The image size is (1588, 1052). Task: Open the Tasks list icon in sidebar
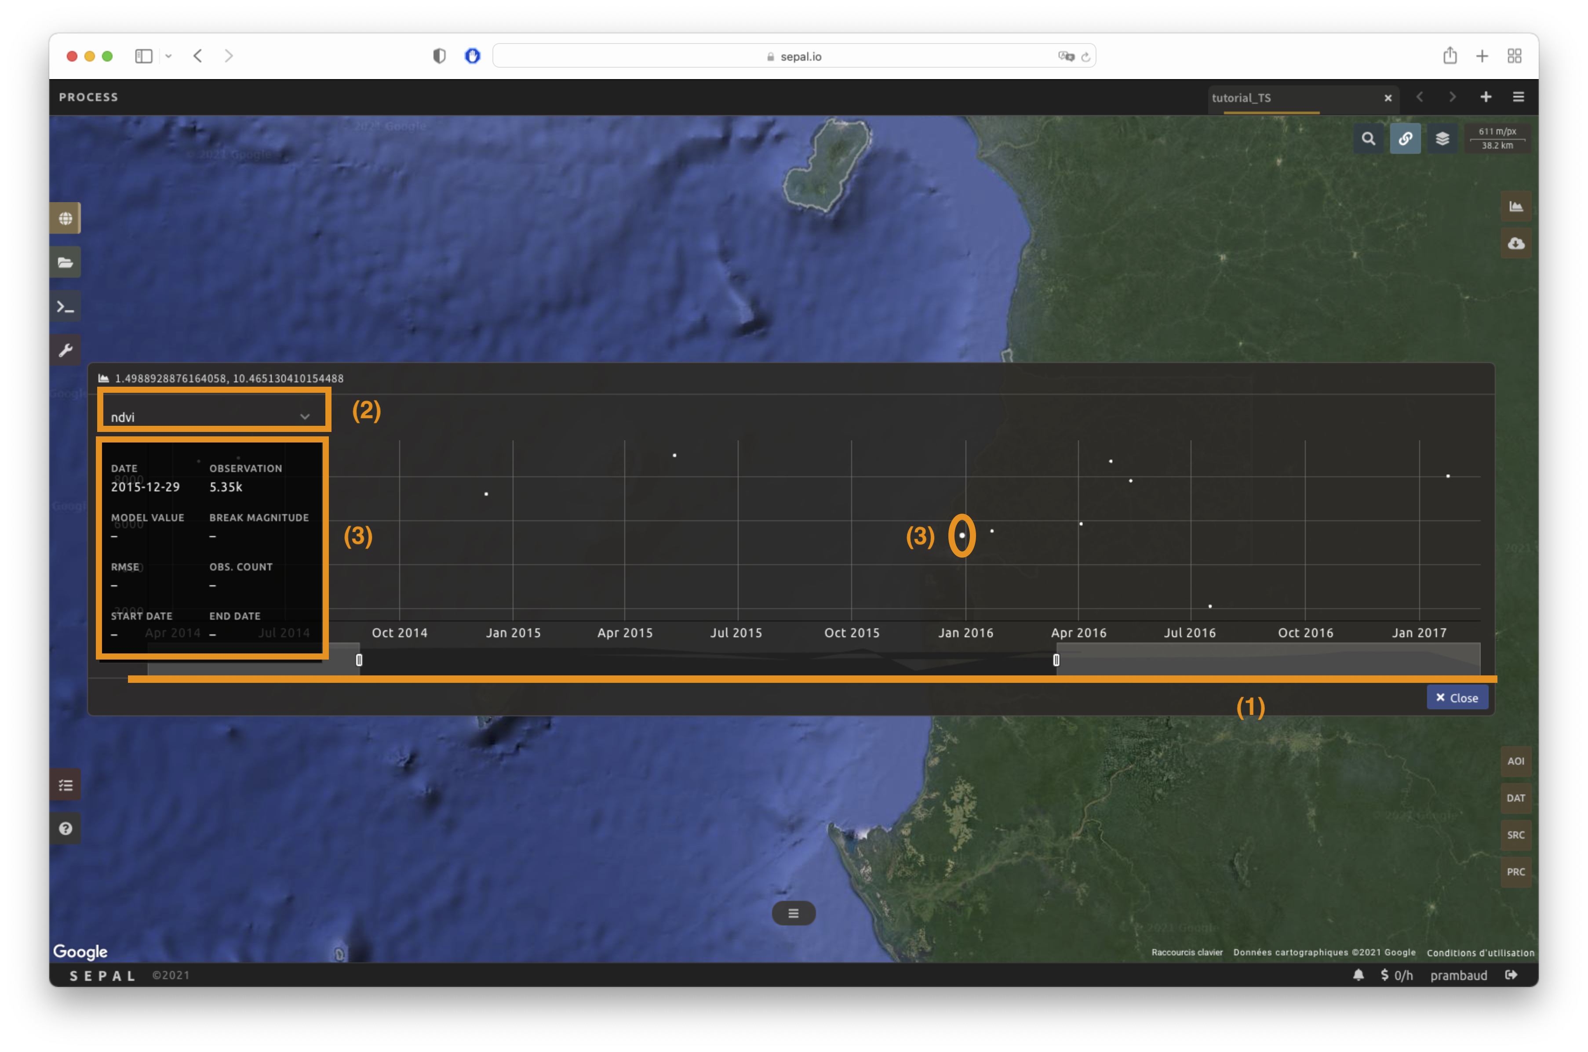coord(65,785)
